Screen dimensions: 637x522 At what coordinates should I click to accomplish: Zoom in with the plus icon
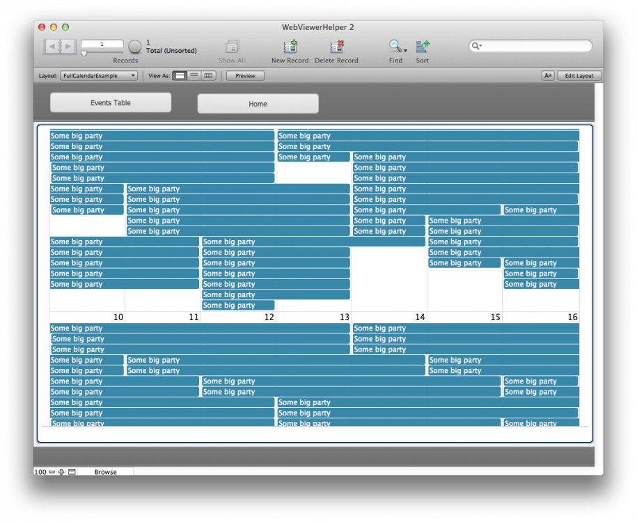61,472
